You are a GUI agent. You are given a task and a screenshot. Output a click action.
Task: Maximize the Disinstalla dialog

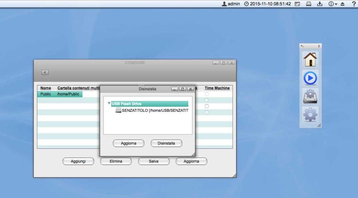(x=182, y=89)
